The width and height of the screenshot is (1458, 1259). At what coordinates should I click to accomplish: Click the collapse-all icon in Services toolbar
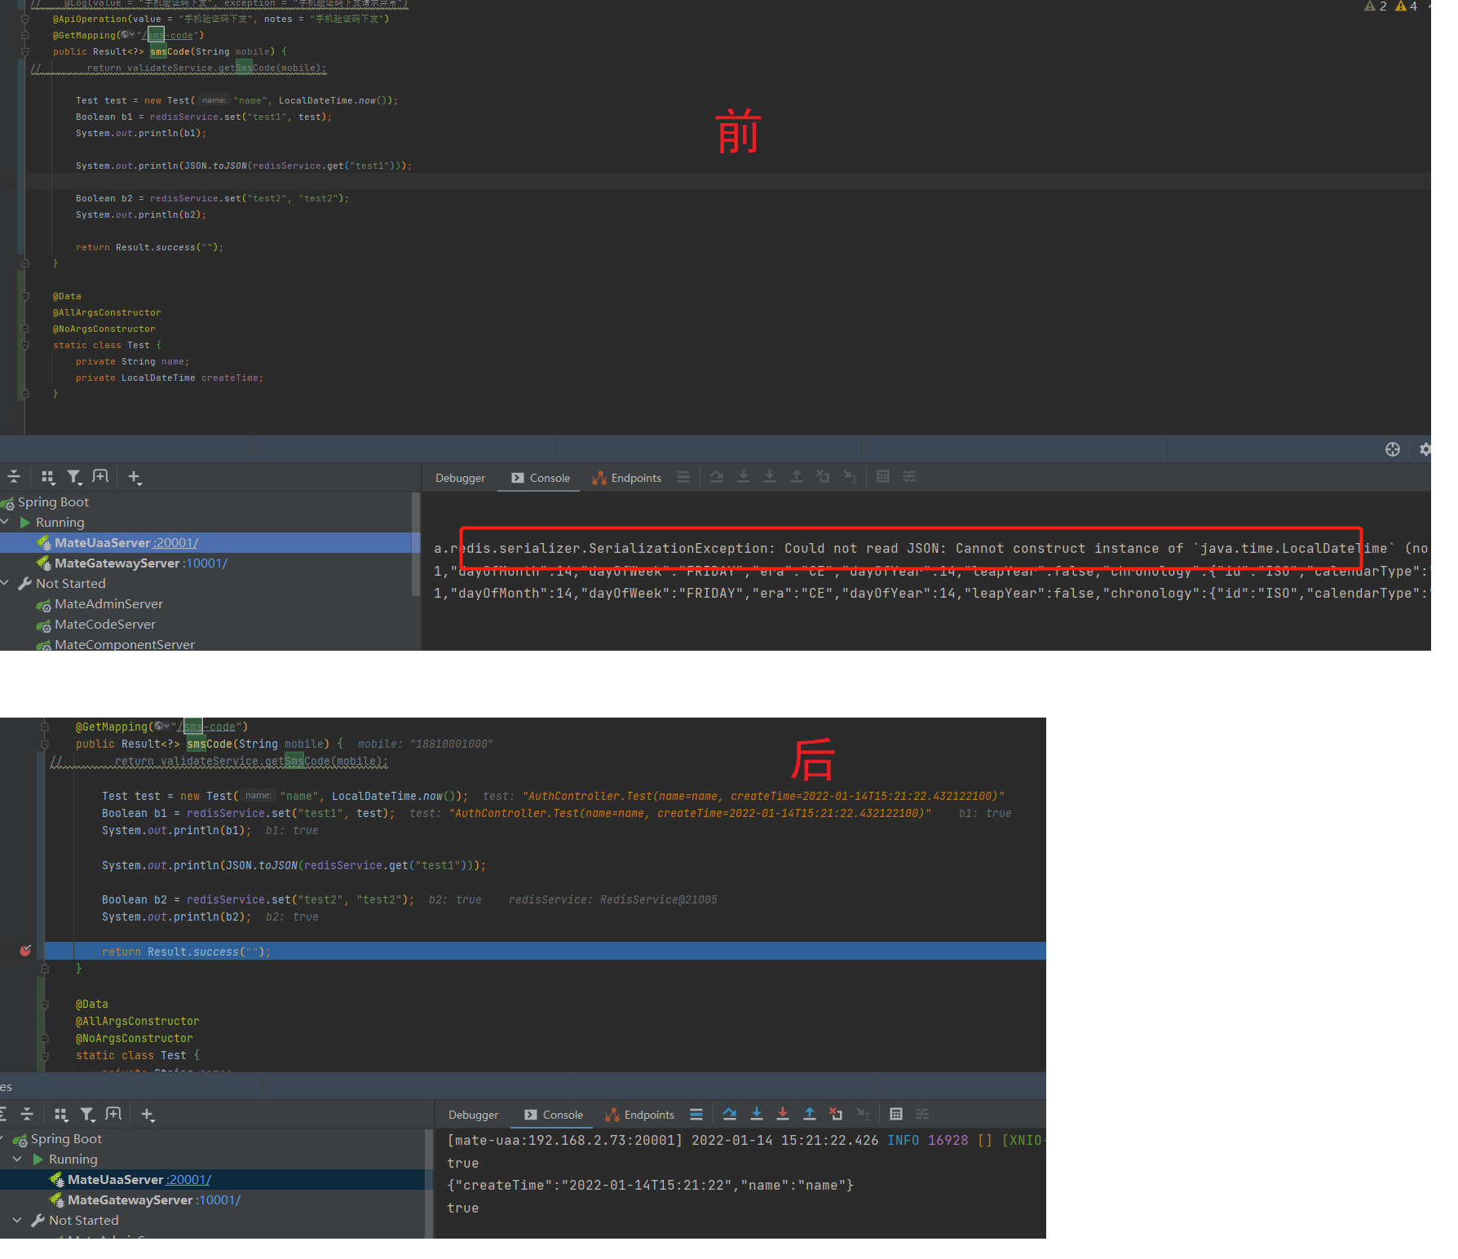[x=14, y=477]
